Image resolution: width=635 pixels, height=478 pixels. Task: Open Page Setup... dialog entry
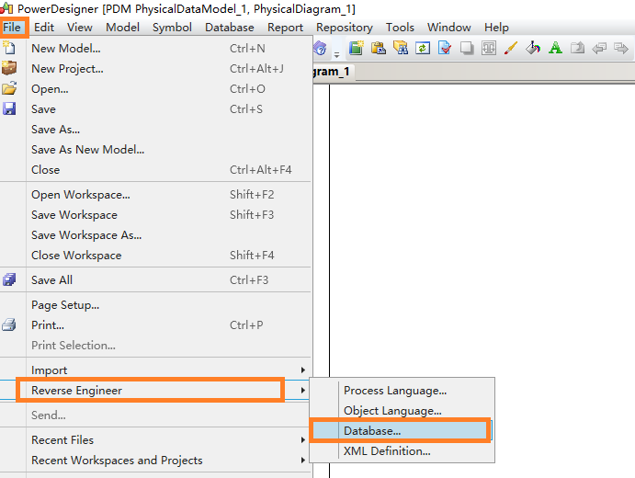tap(155, 304)
